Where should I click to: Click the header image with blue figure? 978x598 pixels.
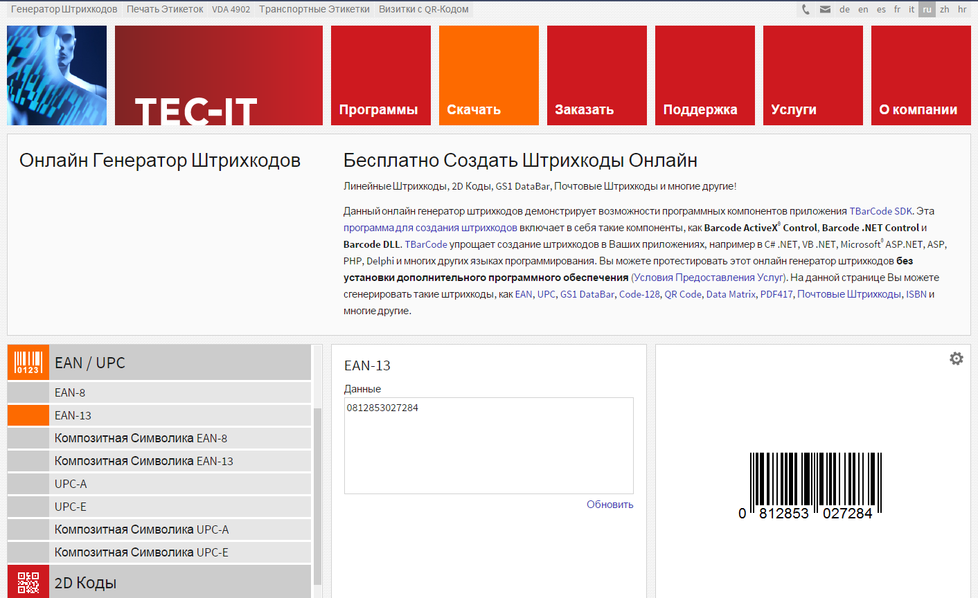pyautogui.click(x=57, y=75)
